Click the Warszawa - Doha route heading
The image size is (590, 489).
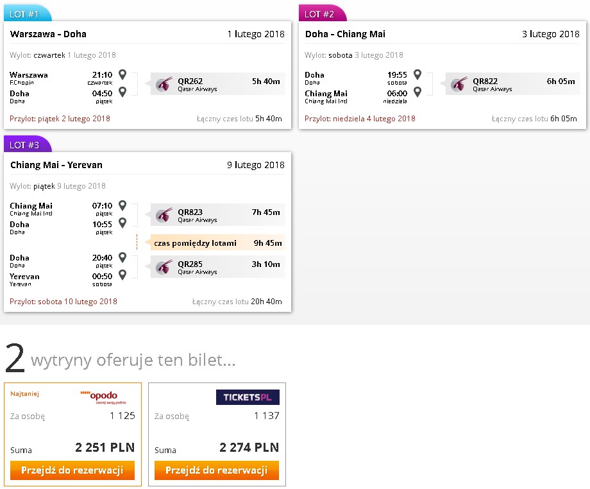(x=48, y=34)
